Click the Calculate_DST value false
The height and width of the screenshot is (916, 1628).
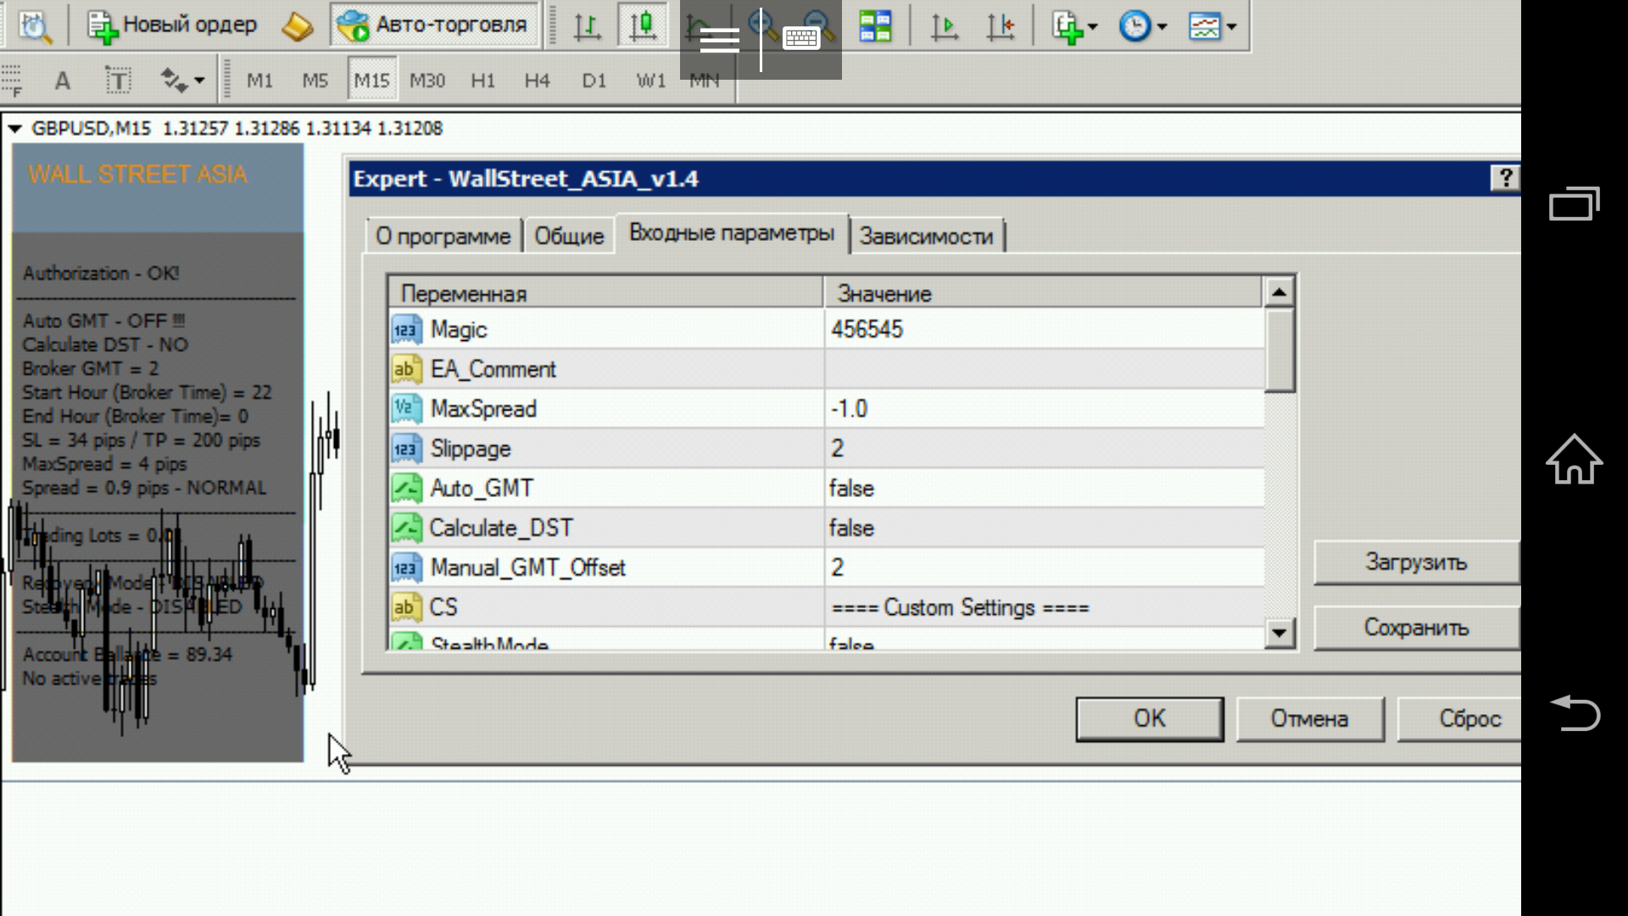pyautogui.click(x=1044, y=528)
